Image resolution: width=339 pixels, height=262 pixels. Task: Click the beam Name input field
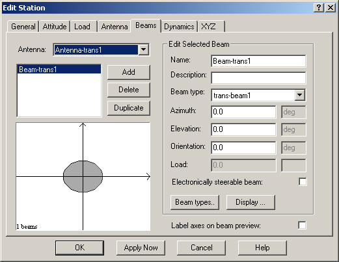tap(258, 61)
